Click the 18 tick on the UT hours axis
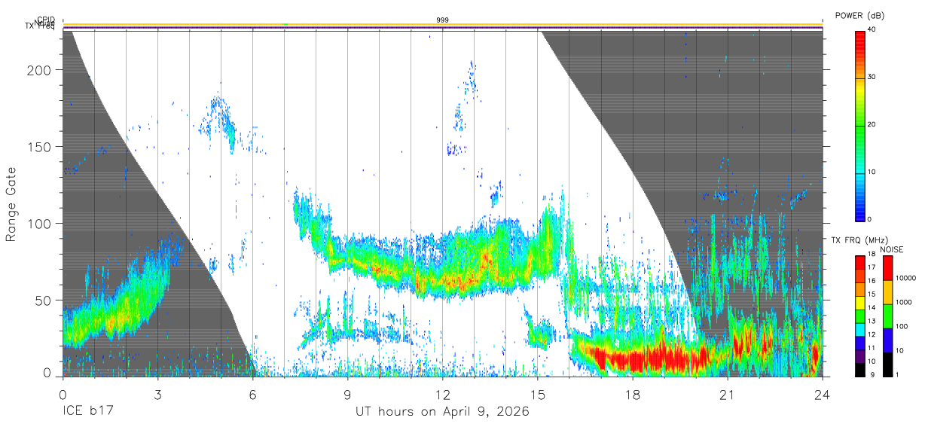The width and height of the screenshot is (925, 427). tap(632, 394)
